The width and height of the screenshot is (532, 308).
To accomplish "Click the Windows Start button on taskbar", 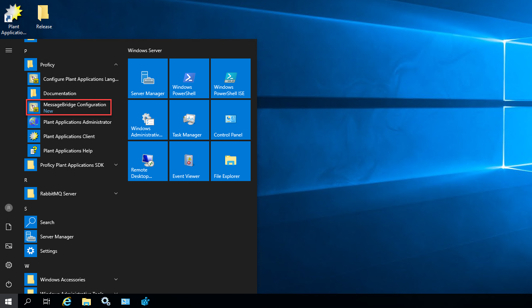I will point(9,301).
